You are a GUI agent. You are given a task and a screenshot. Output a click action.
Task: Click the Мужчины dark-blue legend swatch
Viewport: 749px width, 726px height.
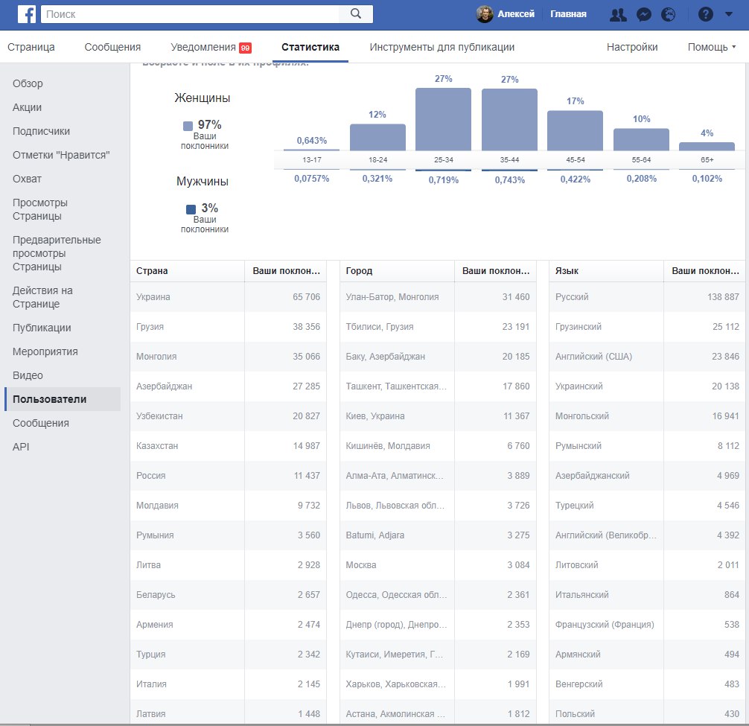[191, 209]
